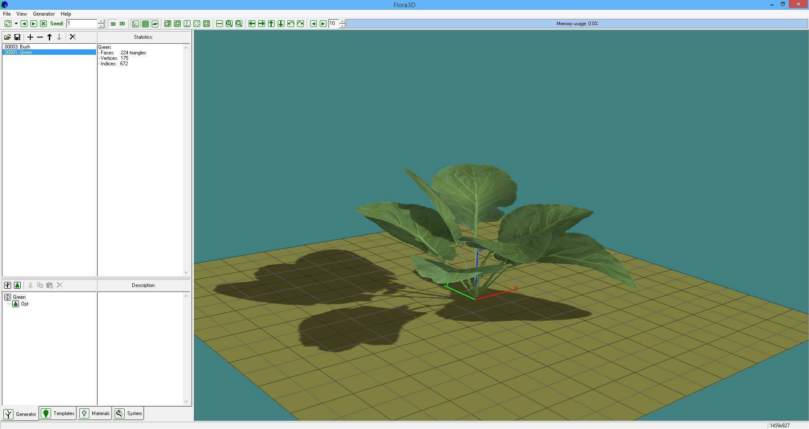Screen dimensions: 809x429
Task: Open the File menu
Action: coord(7,14)
